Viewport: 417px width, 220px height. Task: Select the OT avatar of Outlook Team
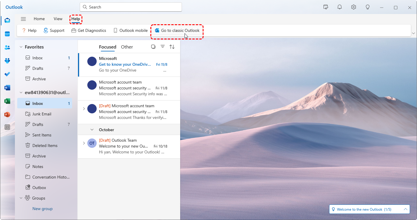point(92,143)
